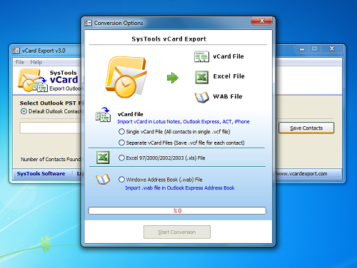Click the address book icon beside .wab option
The height and width of the screenshot is (268, 357).
pos(103,180)
